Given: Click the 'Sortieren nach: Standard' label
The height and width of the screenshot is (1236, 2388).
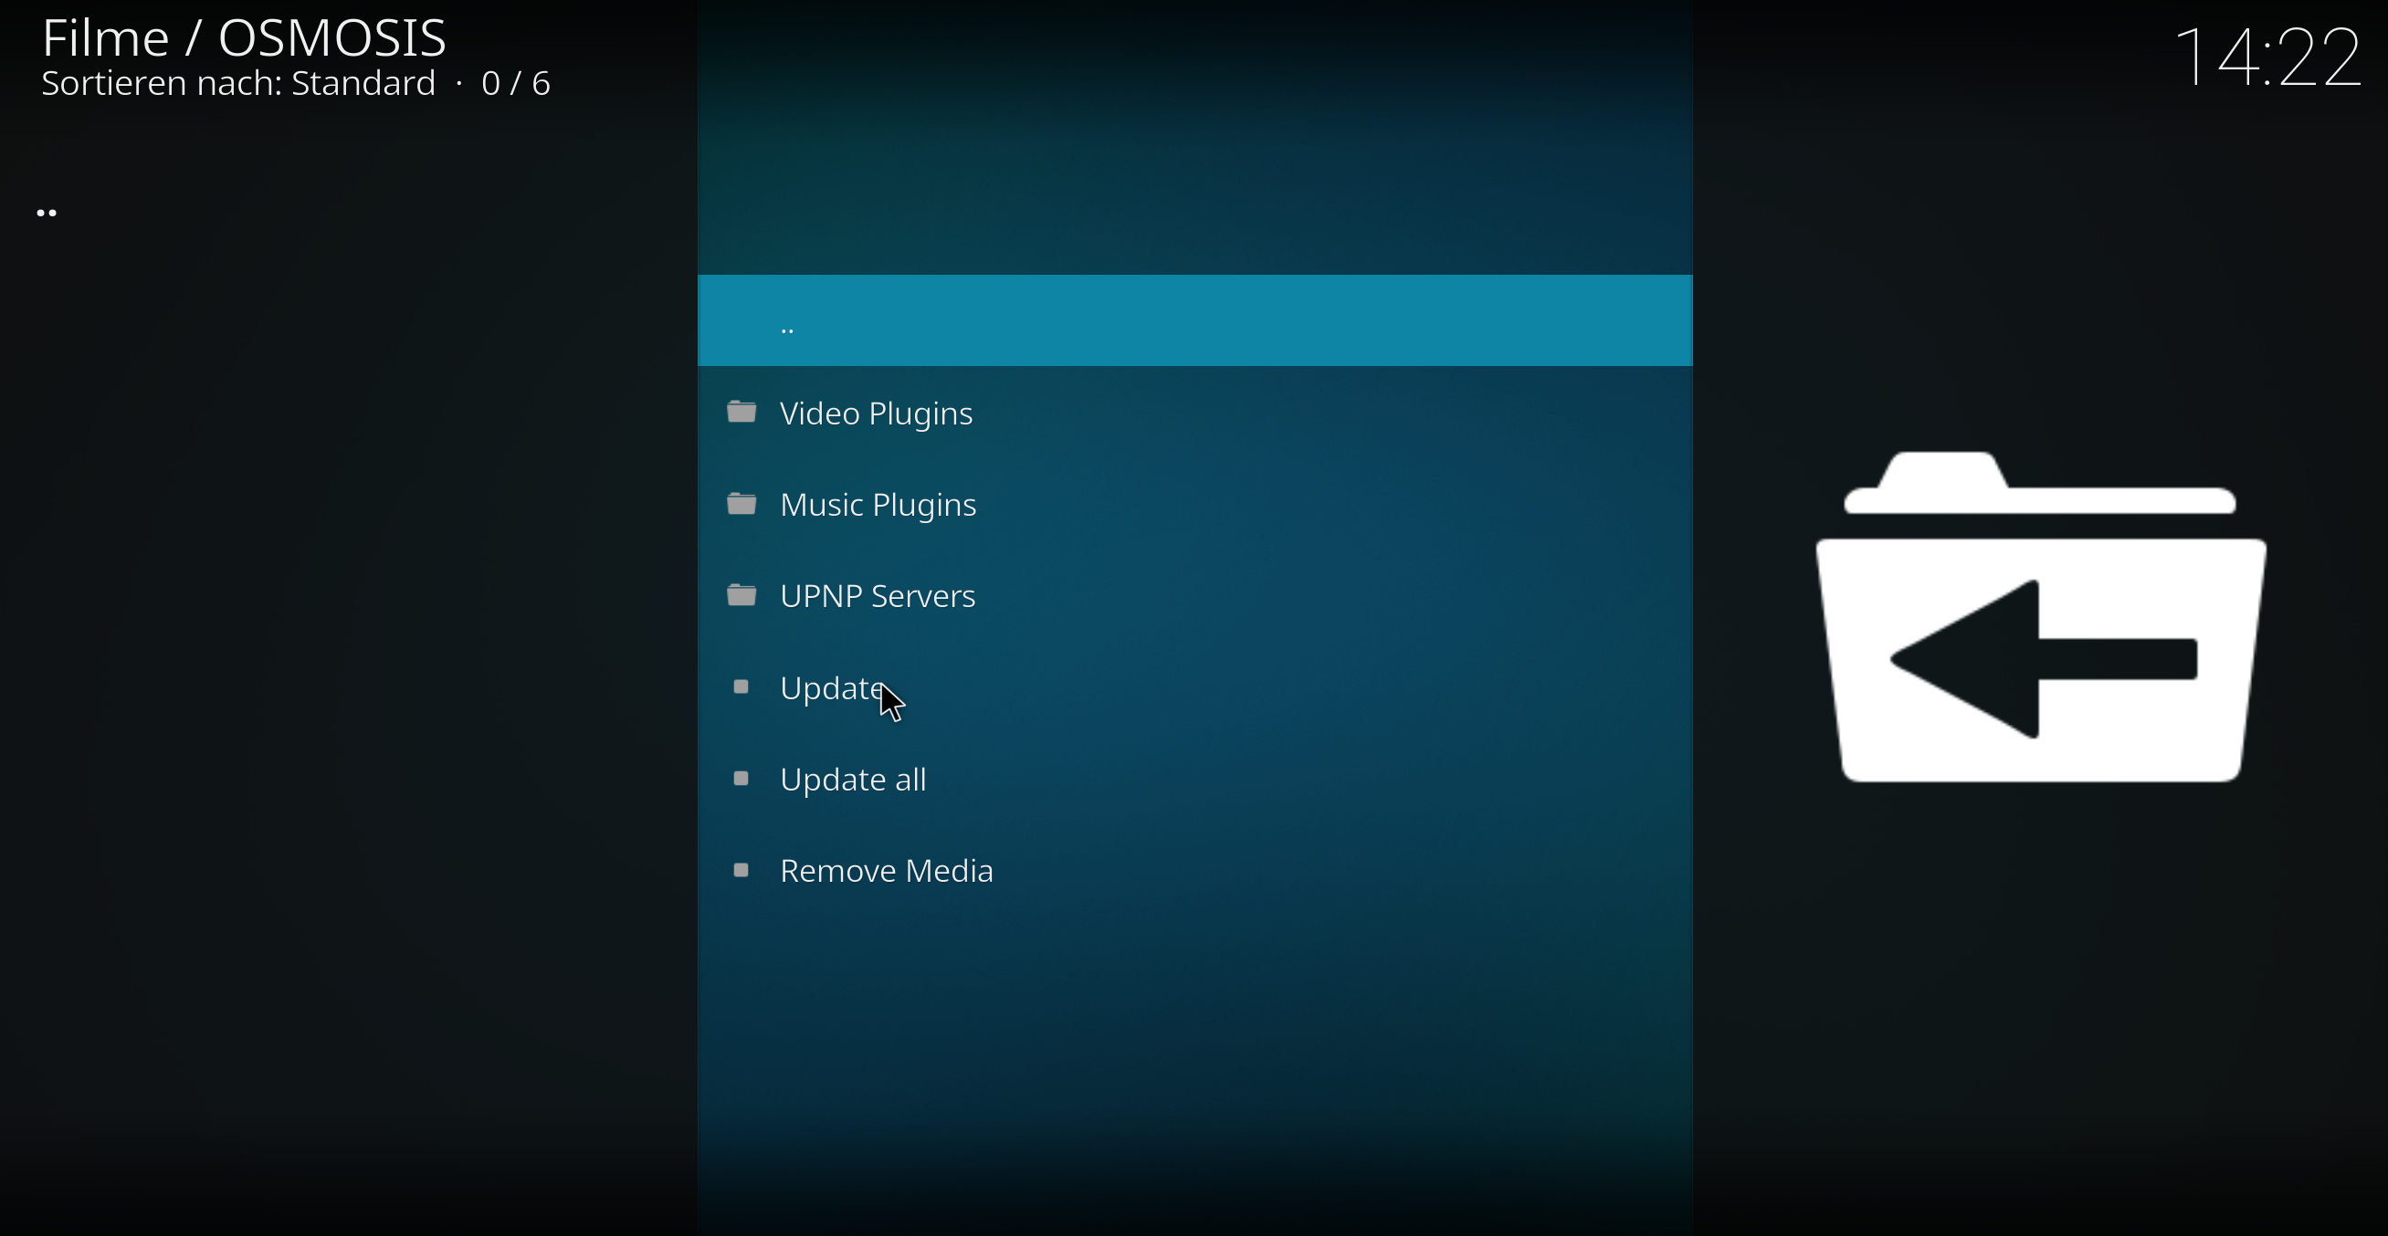Looking at the screenshot, I should click(x=238, y=83).
